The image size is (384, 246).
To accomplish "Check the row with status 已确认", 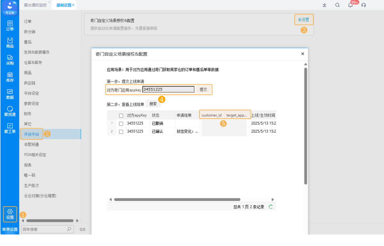I will point(121,131).
